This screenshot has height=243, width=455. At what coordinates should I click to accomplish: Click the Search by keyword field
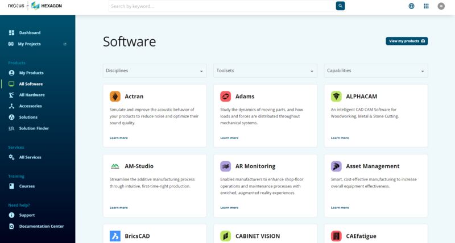(222, 6)
